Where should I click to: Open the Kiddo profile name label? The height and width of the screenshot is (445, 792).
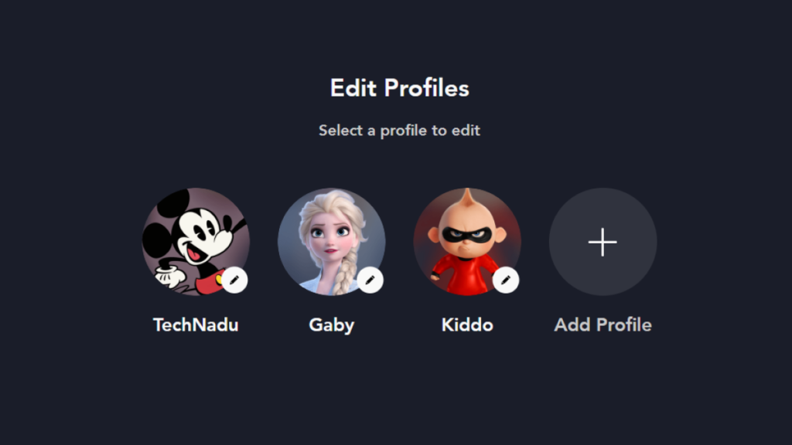[467, 325]
